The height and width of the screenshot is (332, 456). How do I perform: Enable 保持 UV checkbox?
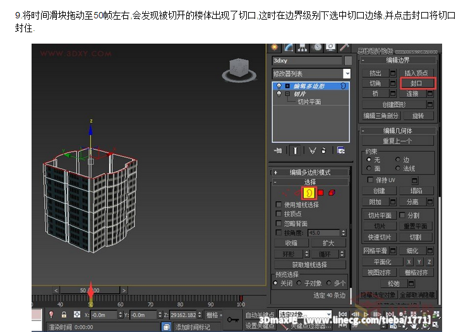(370, 180)
